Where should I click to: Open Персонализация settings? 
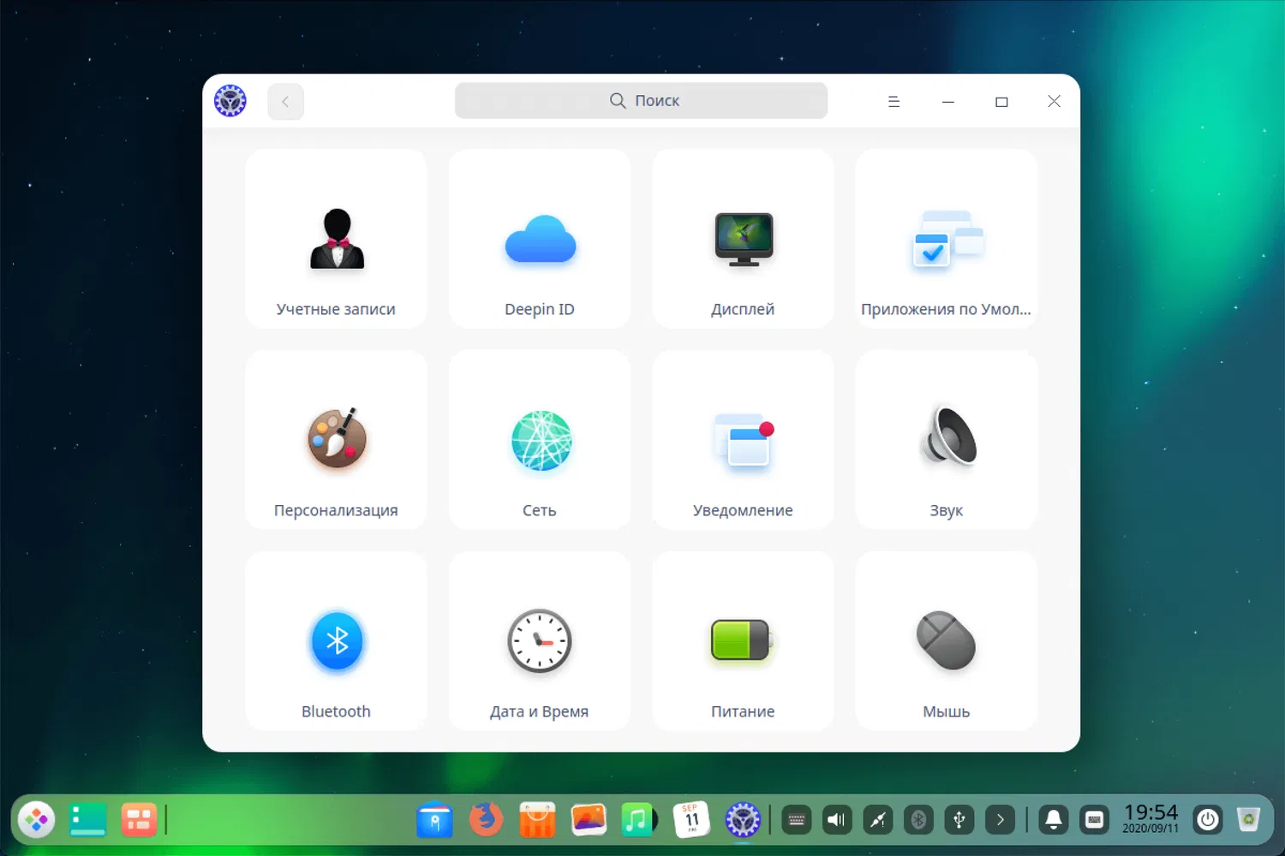[336, 440]
